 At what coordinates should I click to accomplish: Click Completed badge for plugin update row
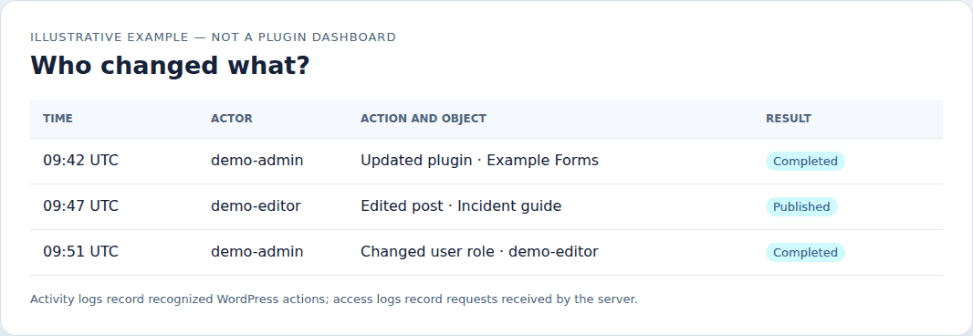pyautogui.click(x=805, y=162)
